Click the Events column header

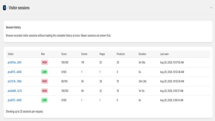[x=84, y=54]
